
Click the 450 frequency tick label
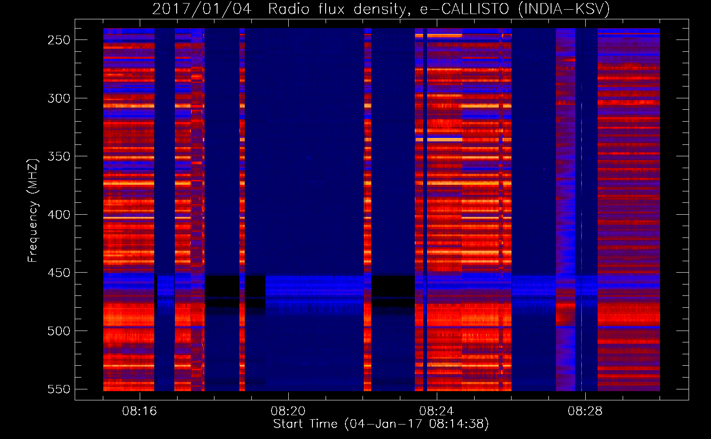[59, 273]
